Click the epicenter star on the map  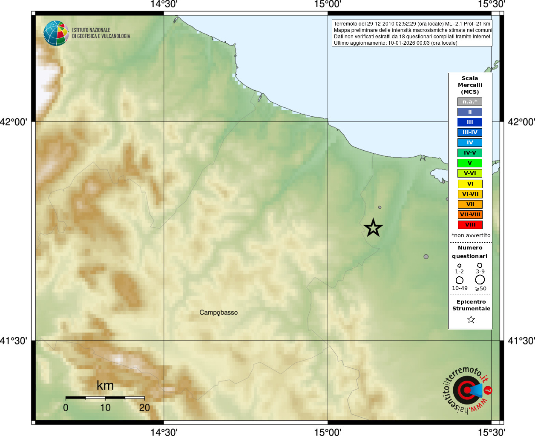click(x=374, y=228)
